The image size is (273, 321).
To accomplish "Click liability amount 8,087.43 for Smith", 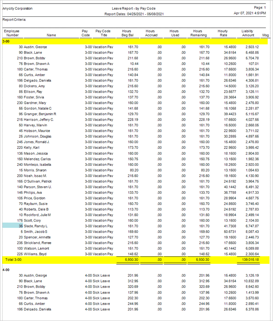I will coord(252,231).
